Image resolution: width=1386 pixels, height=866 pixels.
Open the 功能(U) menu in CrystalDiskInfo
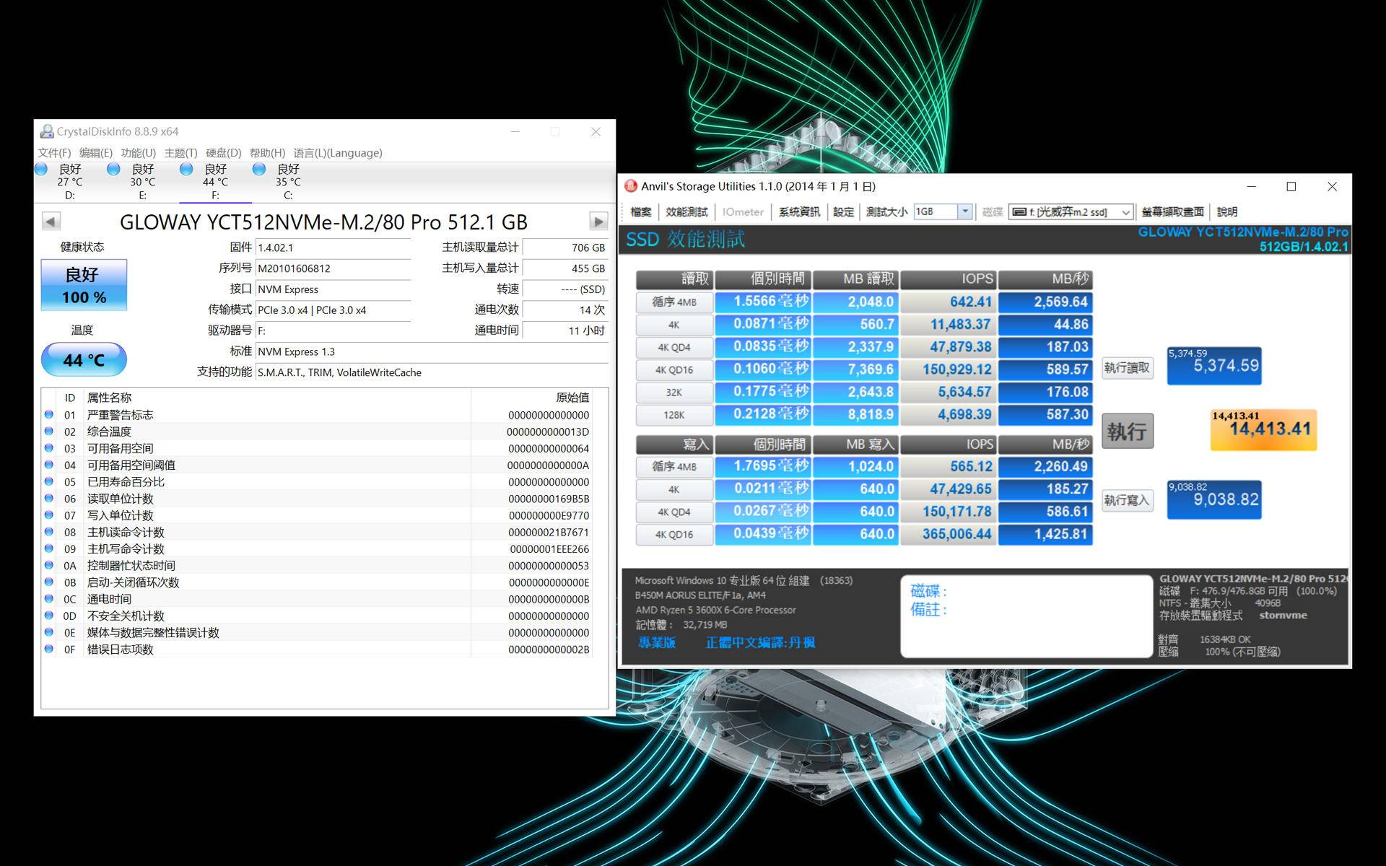(138, 153)
